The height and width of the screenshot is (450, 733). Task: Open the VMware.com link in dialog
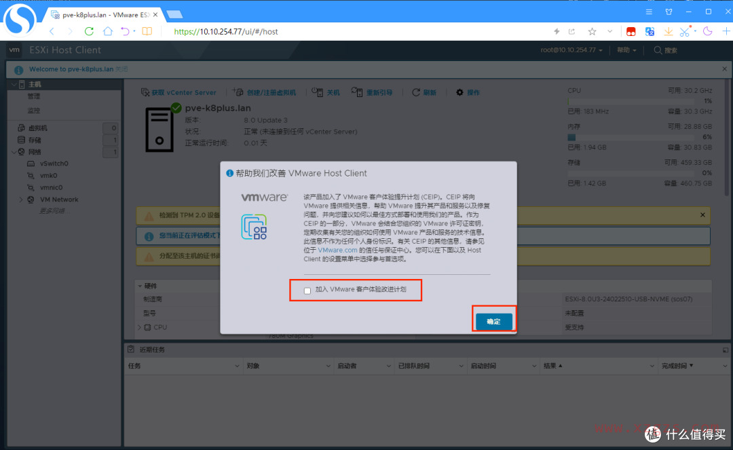pos(338,250)
